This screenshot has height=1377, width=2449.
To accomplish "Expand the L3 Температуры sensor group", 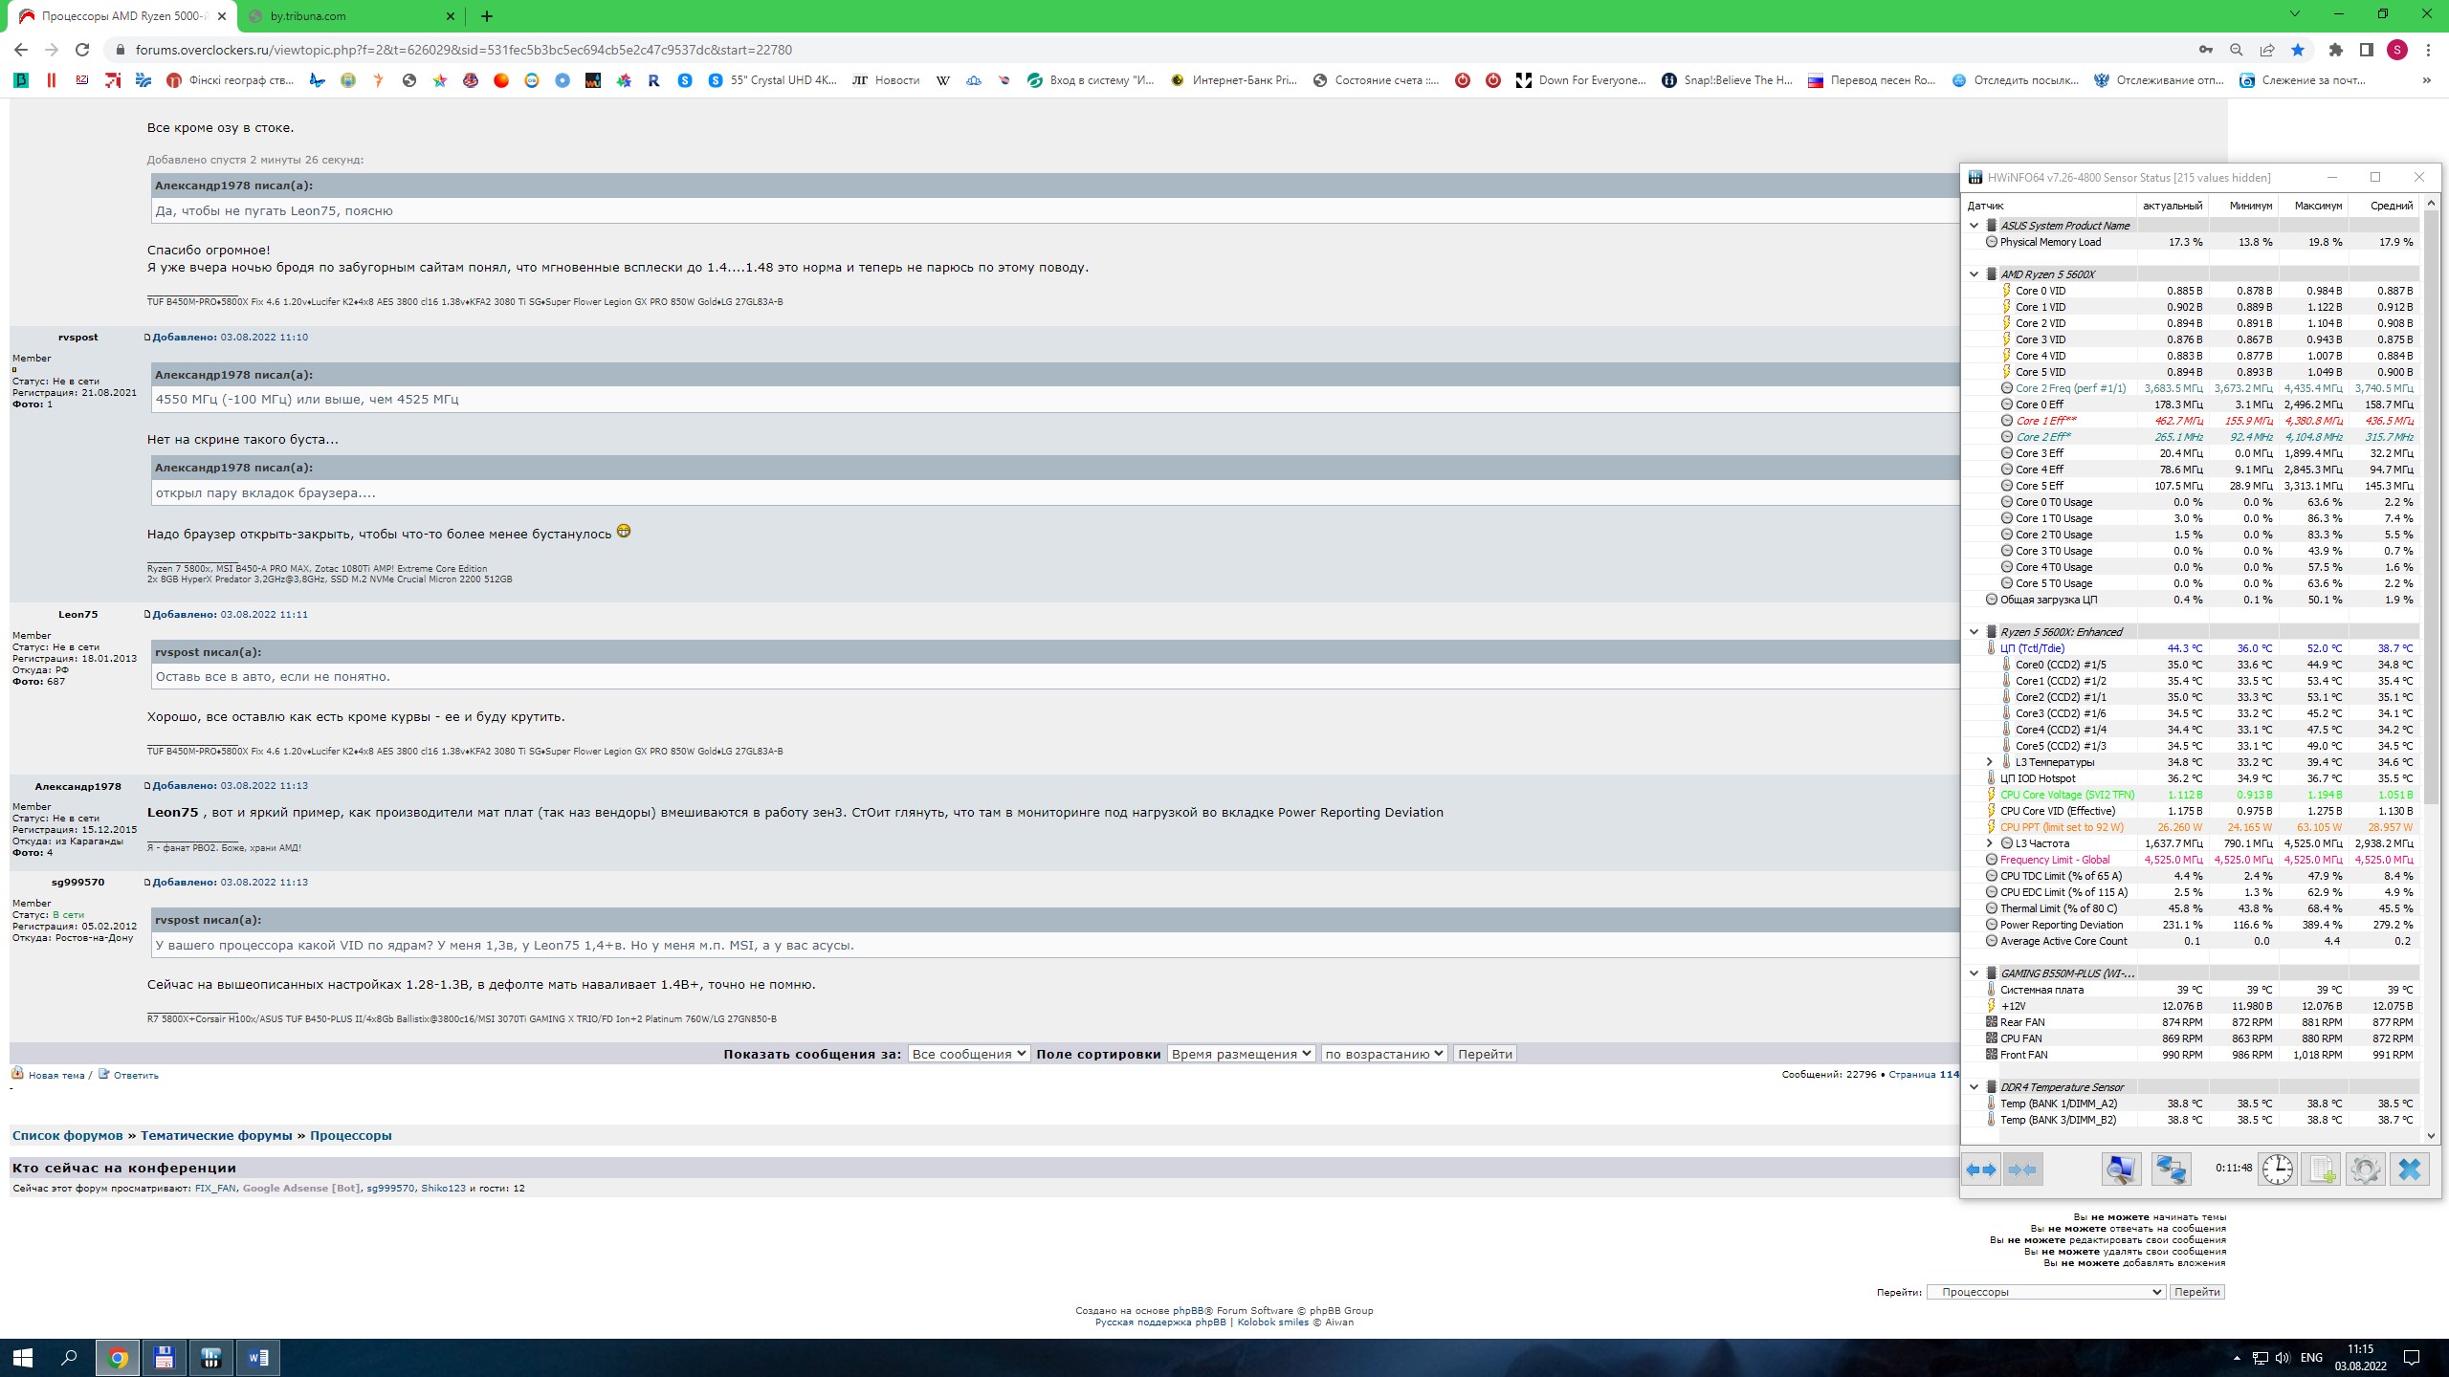I will tap(1989, 762).
